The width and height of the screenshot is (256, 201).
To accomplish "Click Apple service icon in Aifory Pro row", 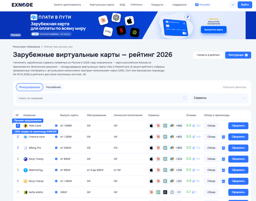I will tap(151, 148).
